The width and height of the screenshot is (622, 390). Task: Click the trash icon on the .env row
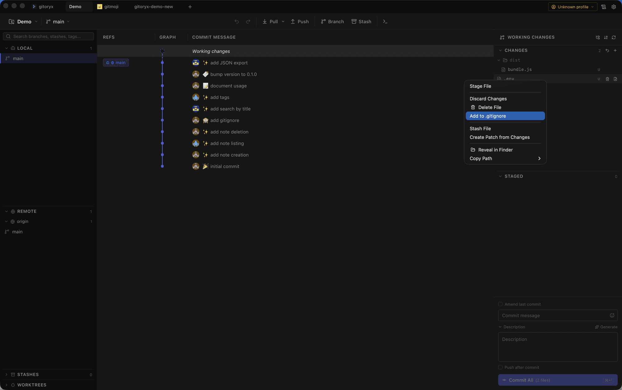pyautogui.click(x=607, y=79)
